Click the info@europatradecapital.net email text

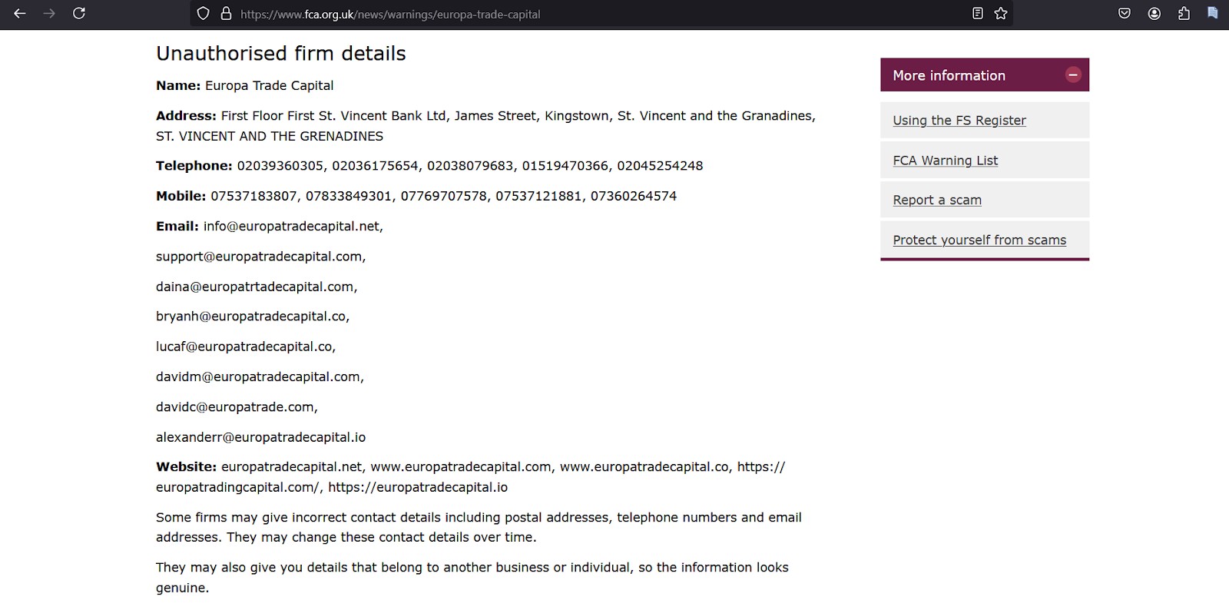click(x=293, y=227)
